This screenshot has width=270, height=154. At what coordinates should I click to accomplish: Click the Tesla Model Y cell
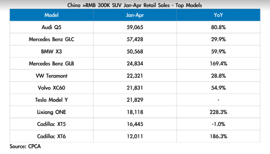tap(51, 100)
